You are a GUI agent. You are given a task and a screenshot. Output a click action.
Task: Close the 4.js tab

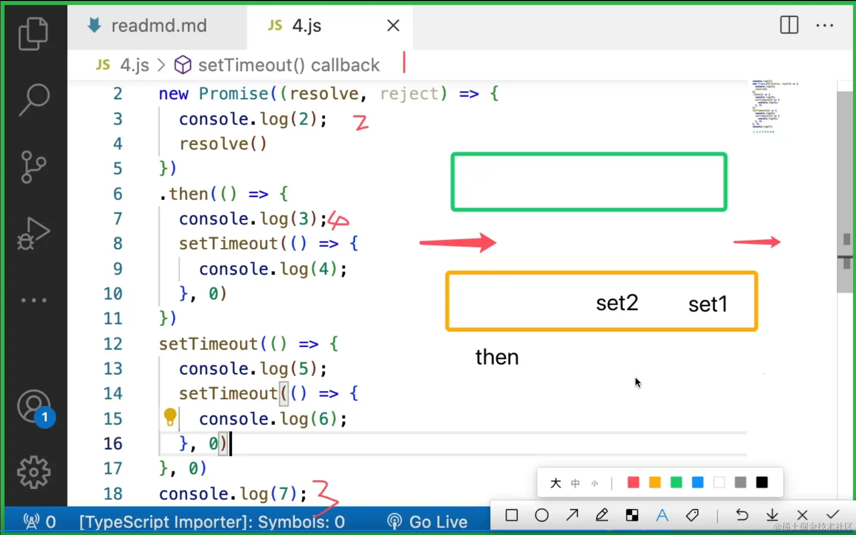point(393,25)
